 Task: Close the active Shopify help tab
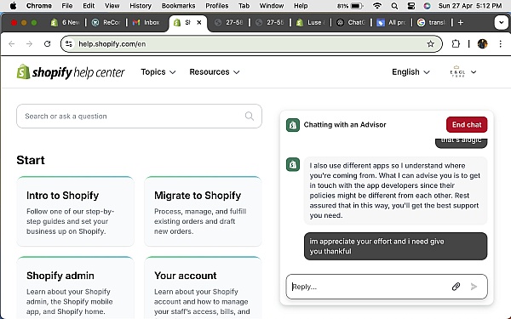tap(199, 22)
